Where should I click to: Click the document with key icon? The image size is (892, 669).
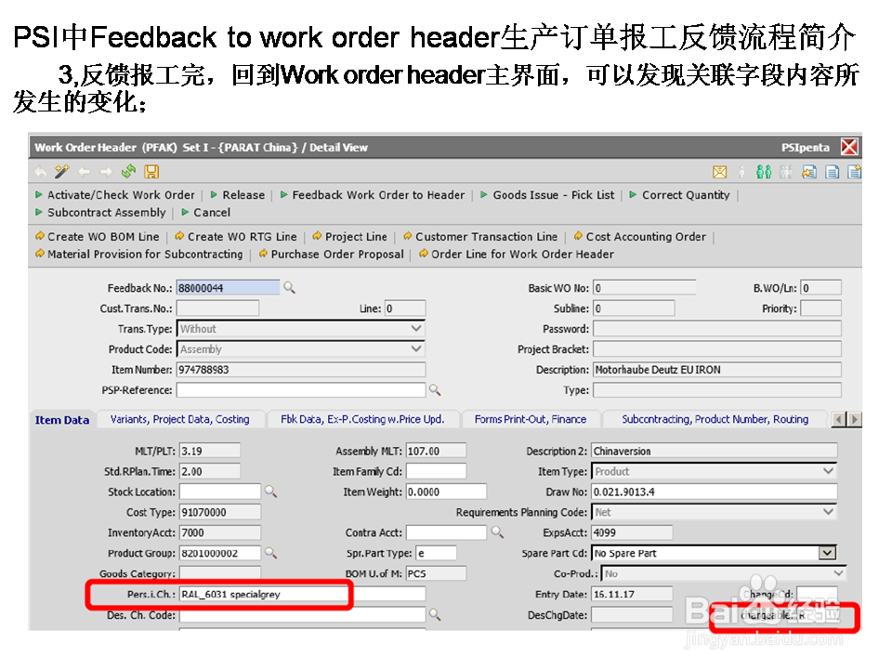(x=809, y=172)
